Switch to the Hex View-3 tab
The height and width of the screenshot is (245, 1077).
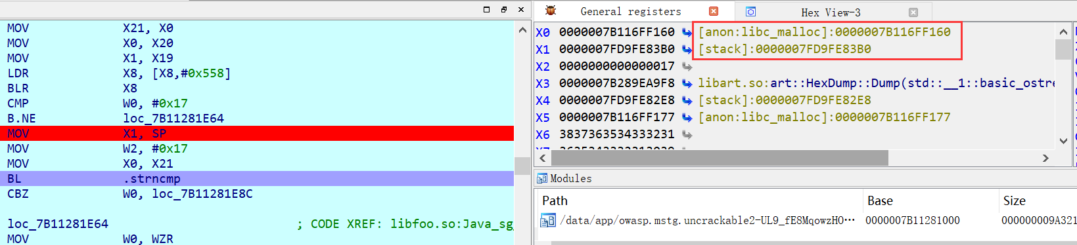[x=831, y=12]
